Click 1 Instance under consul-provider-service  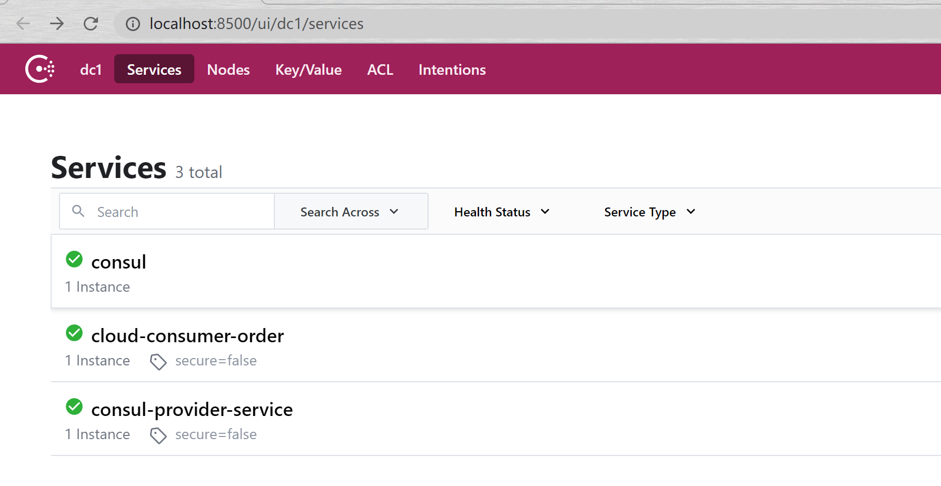[x=97, y=434]
